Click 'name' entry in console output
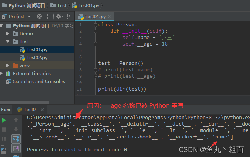The image size is (250, 157). (x=221, y=137)
